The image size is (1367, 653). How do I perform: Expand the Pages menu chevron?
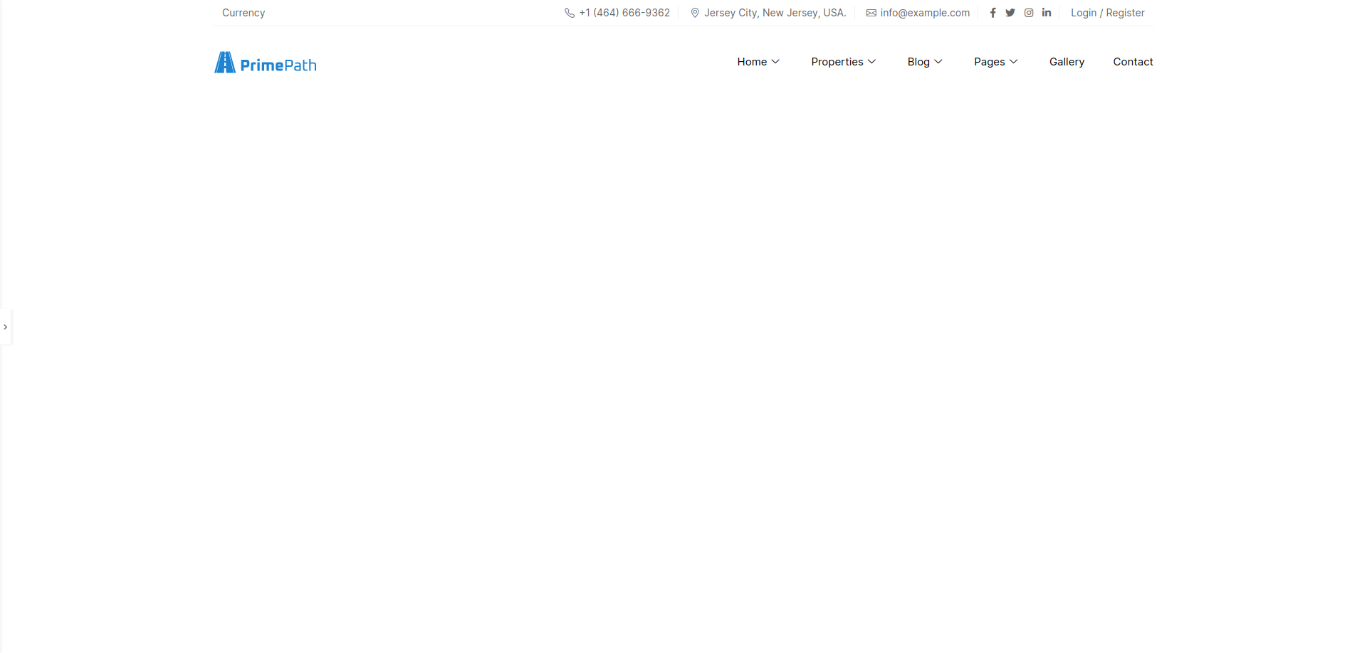point(1013,62)
